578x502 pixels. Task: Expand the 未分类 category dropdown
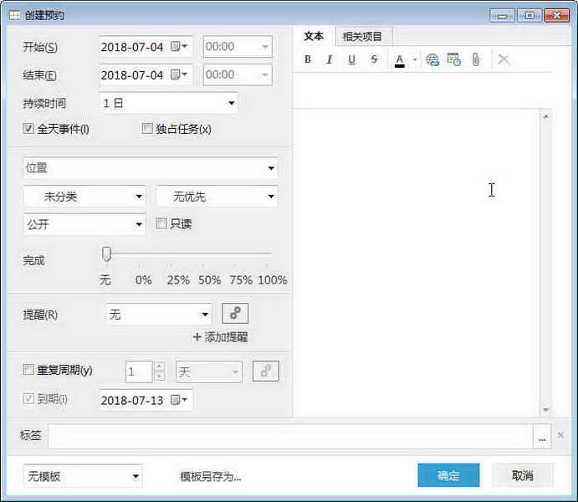click(x=84, y=197)
